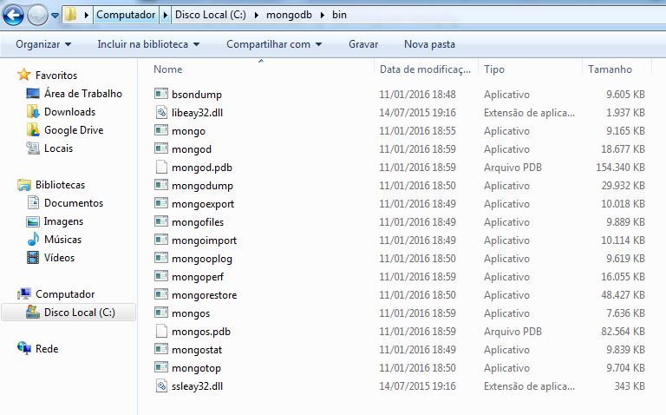This screenshot has height=415, width=666.
Task: Click the ssleay32.dll file icon
Action: click(160, 385)
